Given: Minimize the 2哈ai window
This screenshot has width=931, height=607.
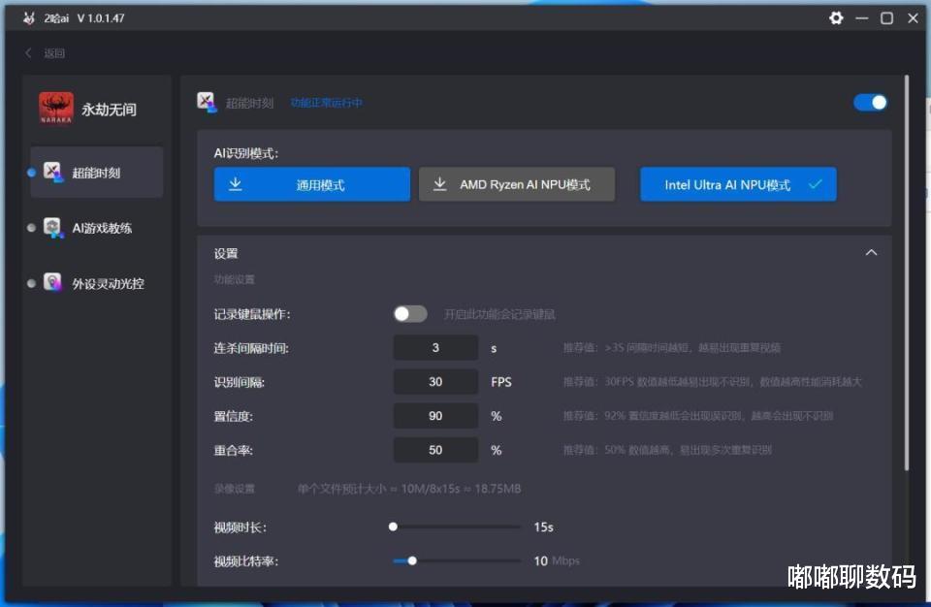Looking at the screenshot, I should coord(861,18).
